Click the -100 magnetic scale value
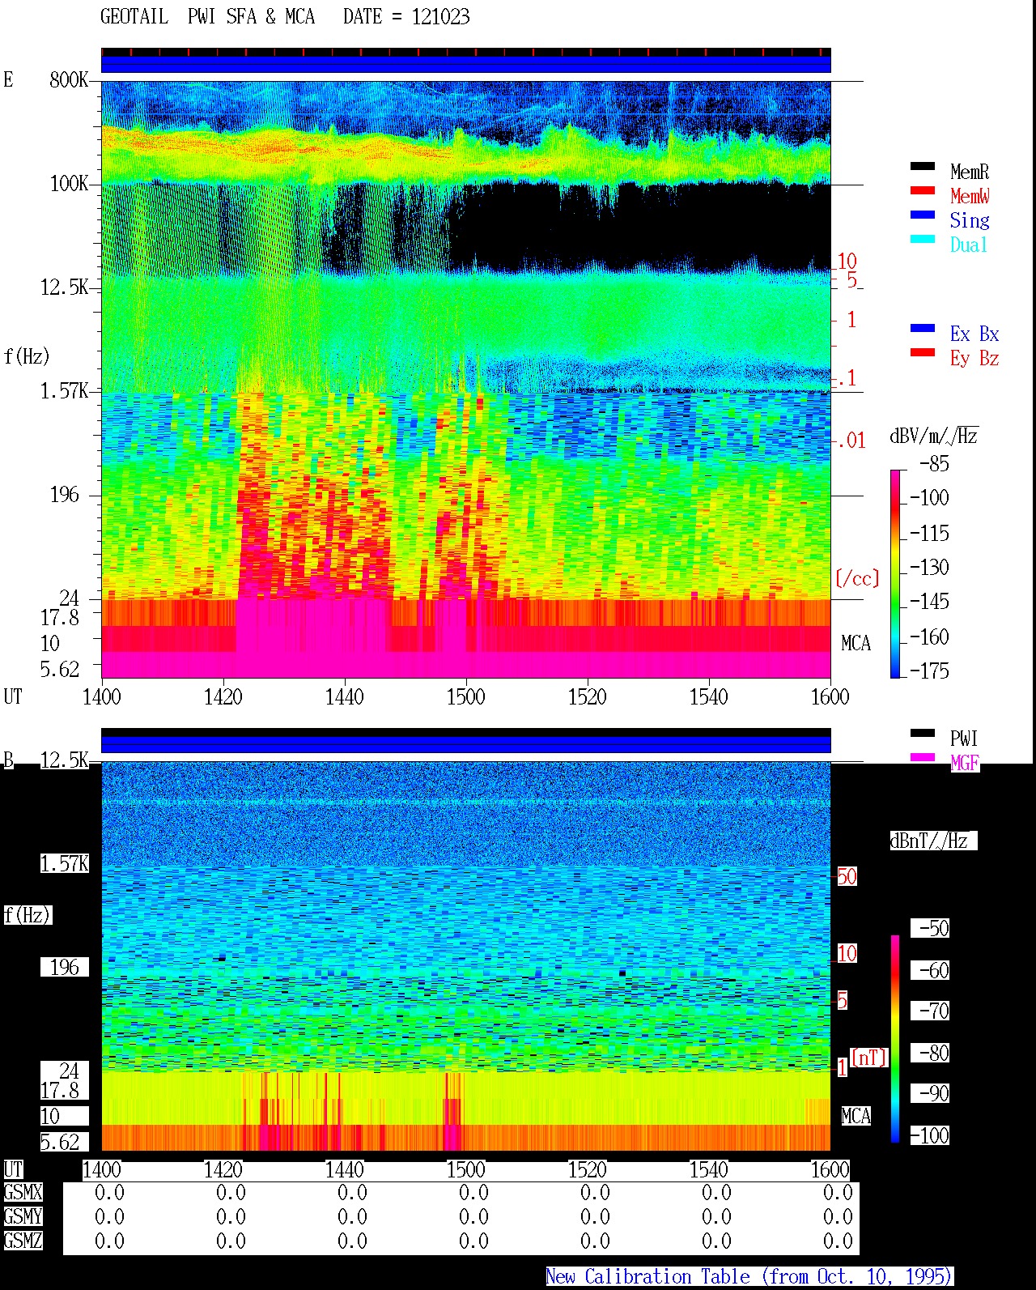Viewport: 1036px width, 1290px height. point(931,1135)
